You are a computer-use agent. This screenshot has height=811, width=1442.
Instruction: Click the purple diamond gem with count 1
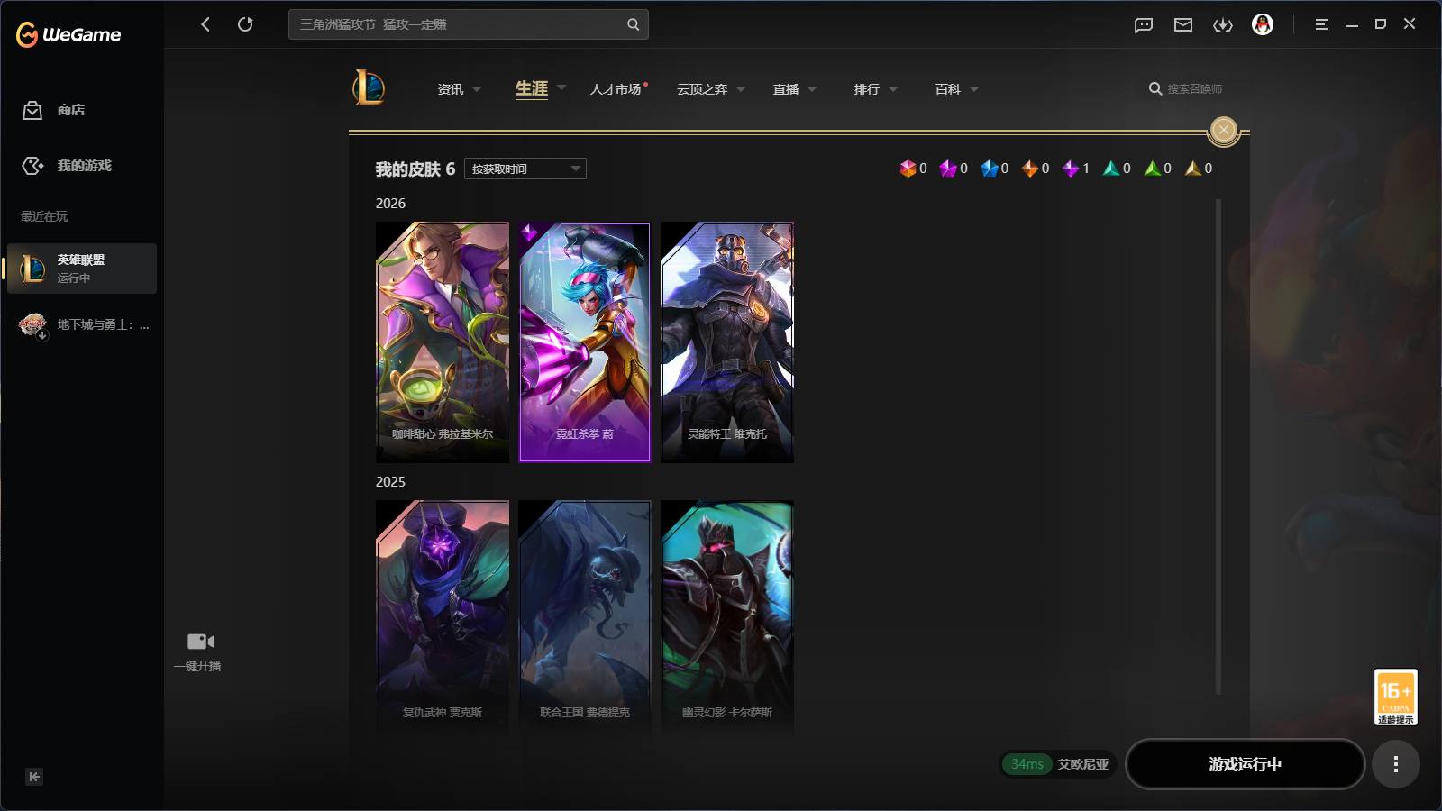pyautogui.click(x=1071, y=169)
